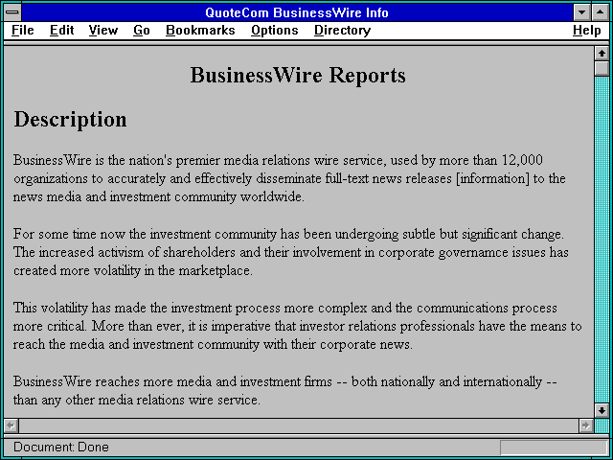Click the 'Description' heading
The height and width of the screenshot is (460, 613).
70,119
